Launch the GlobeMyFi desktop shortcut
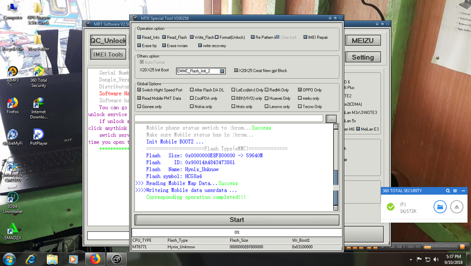 tap(13, 137)
